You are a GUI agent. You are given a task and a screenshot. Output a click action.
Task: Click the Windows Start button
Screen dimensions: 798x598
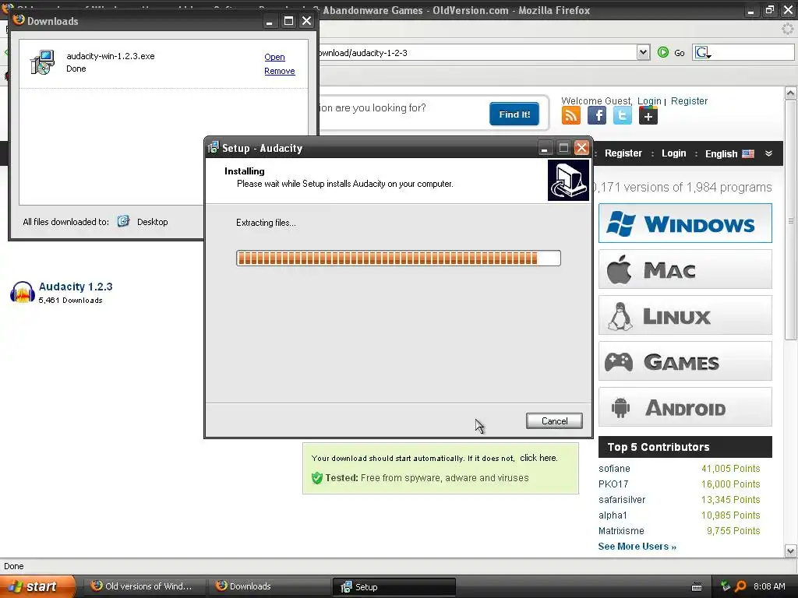point(37,586)
